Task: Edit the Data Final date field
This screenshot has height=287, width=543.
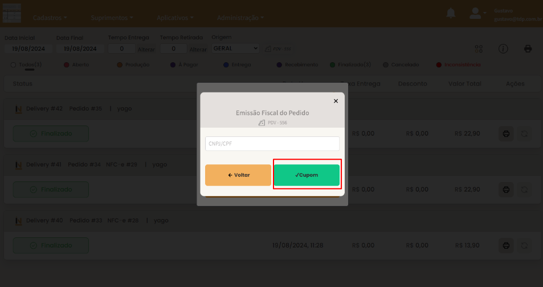Action: click(x=80, y=48)
